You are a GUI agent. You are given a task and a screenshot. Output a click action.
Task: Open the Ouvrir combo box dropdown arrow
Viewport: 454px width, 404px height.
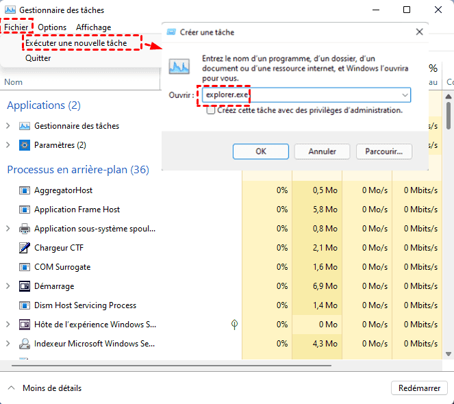(x=405, y=95)
